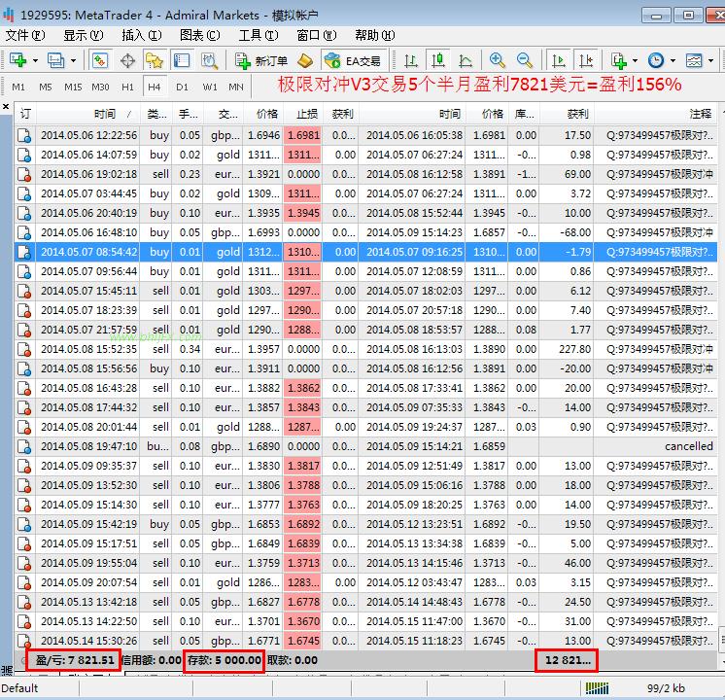
Task: Select the M1 timeframe
Action: [x=18, y=87]
